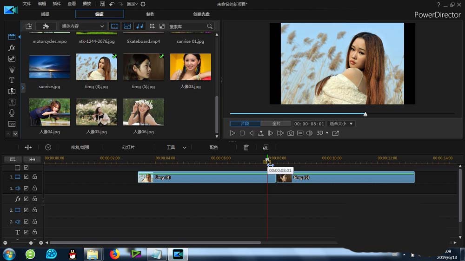Screen dimensions: 465x261
Task: Click the plug-in puzzle piece icon
Action: (46, 26)
